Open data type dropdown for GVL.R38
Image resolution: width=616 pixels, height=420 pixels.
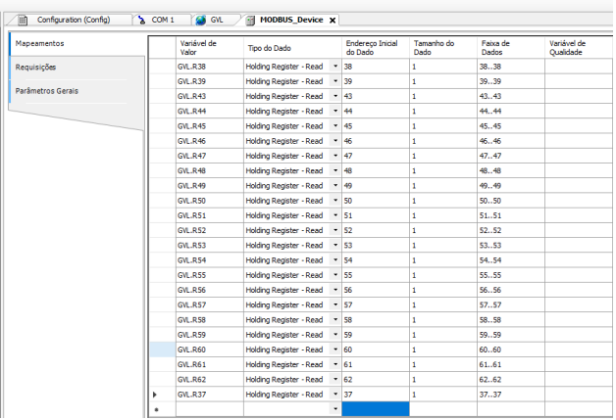(x=334, y=67)
